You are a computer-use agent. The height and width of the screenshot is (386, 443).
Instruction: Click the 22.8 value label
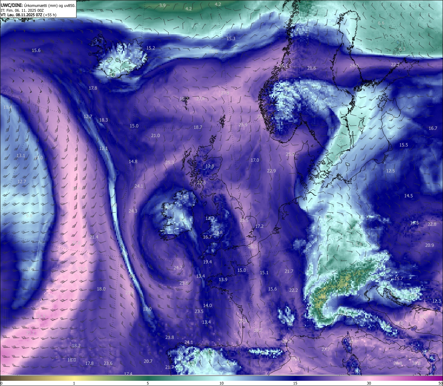(432, 224)
